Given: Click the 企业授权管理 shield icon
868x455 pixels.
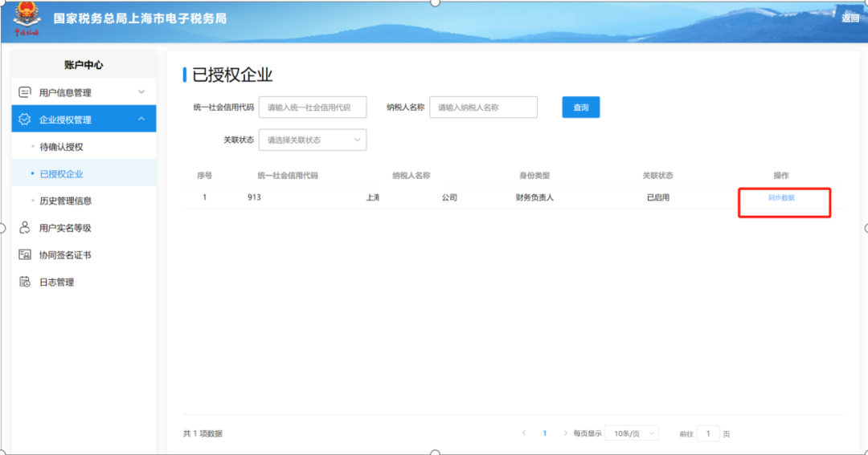Looking at the screenshot, I should pyautogui.click(x=24, y=119).
